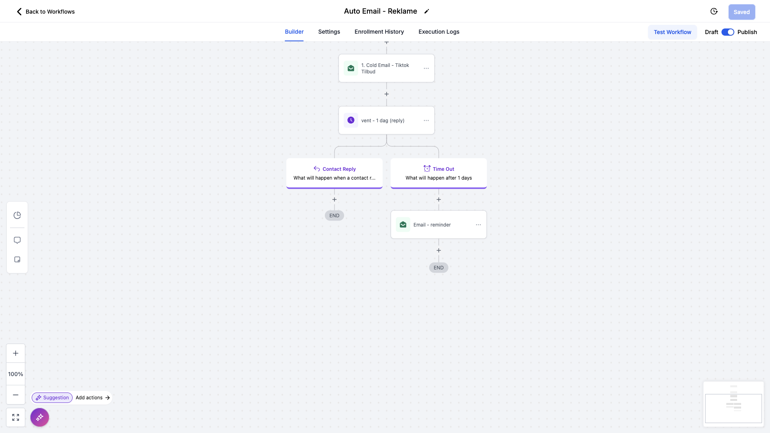Click the pencil icon to rename workflow
The image size is (770, 433).
click(427, 11)
